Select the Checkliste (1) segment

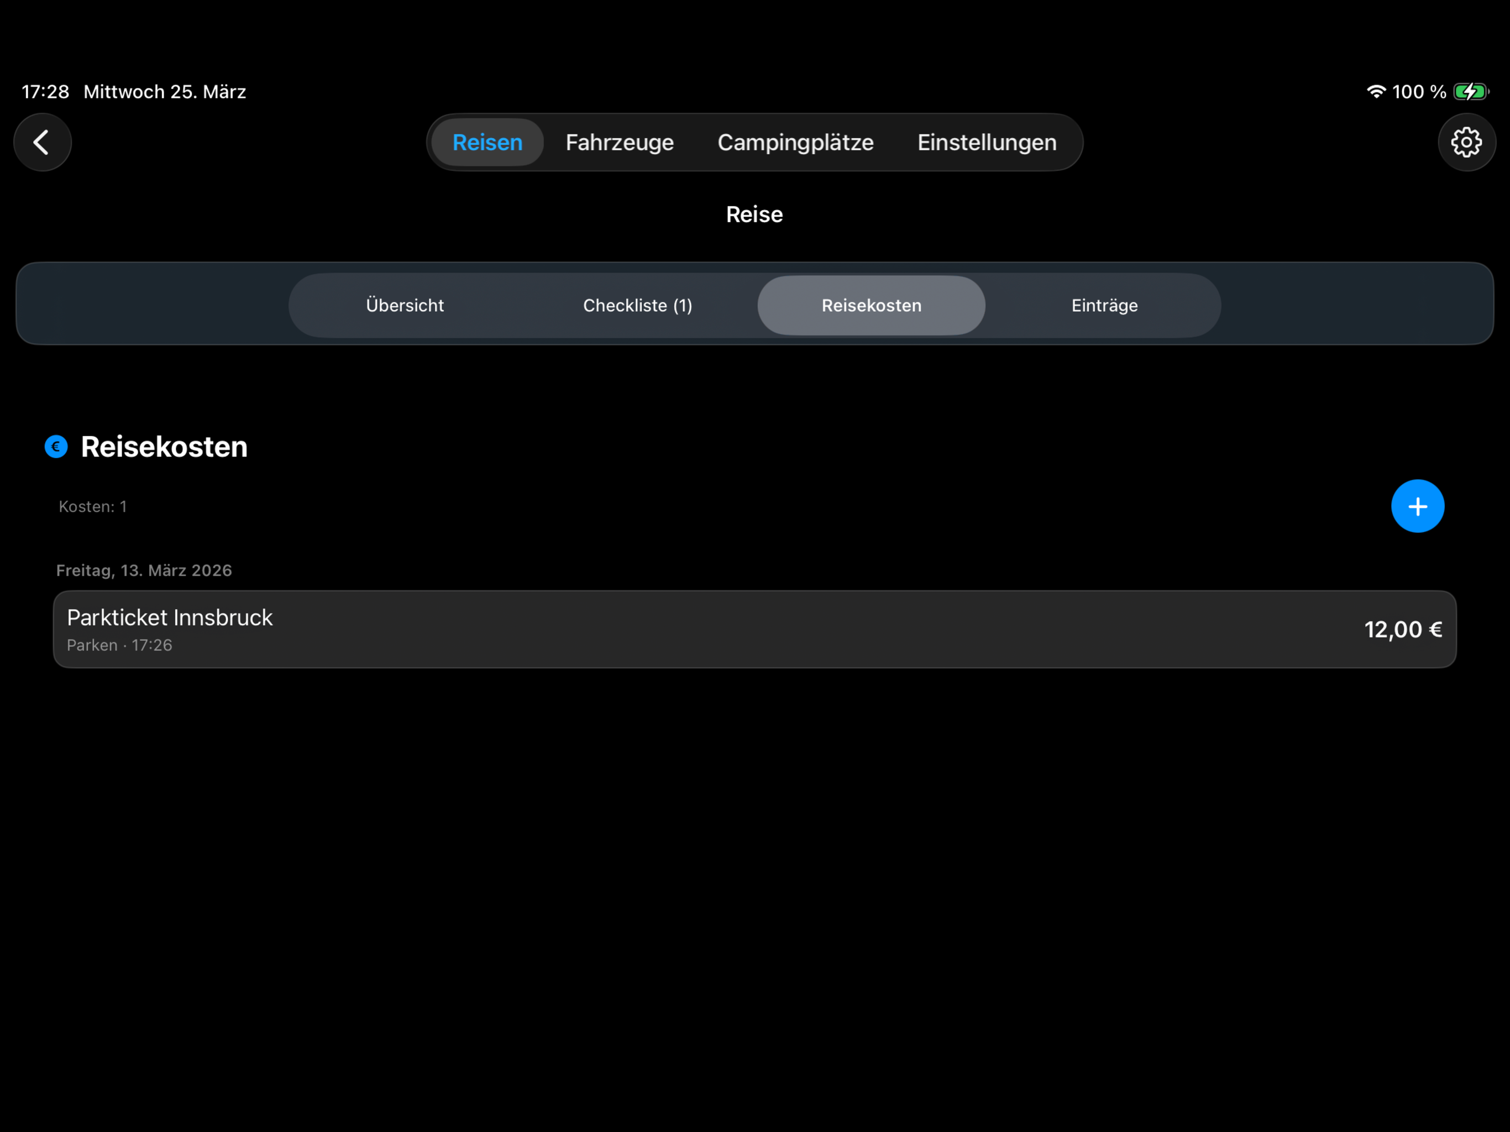click(638, 305)
